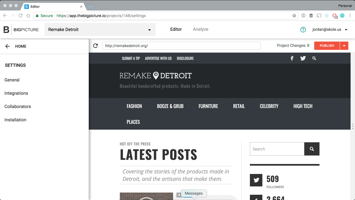This screenshot has width=355, height=200.
Task: Click the Personal profile label
Action: coord(345,6)
